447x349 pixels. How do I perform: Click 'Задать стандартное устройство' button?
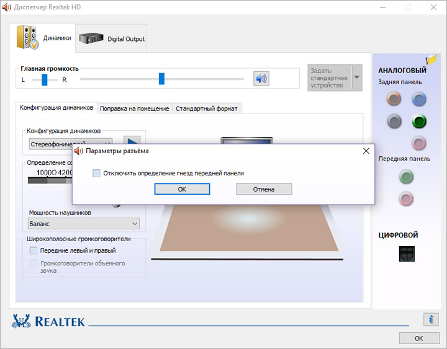coord(330,77)
